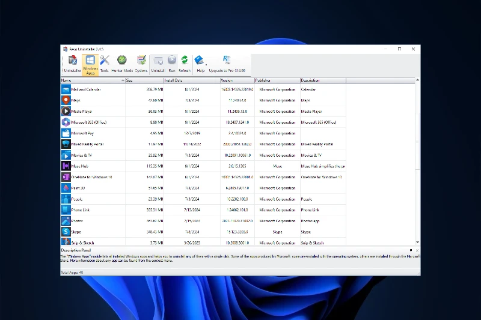Select the Media Player app icon

click(x=66, y=111)
